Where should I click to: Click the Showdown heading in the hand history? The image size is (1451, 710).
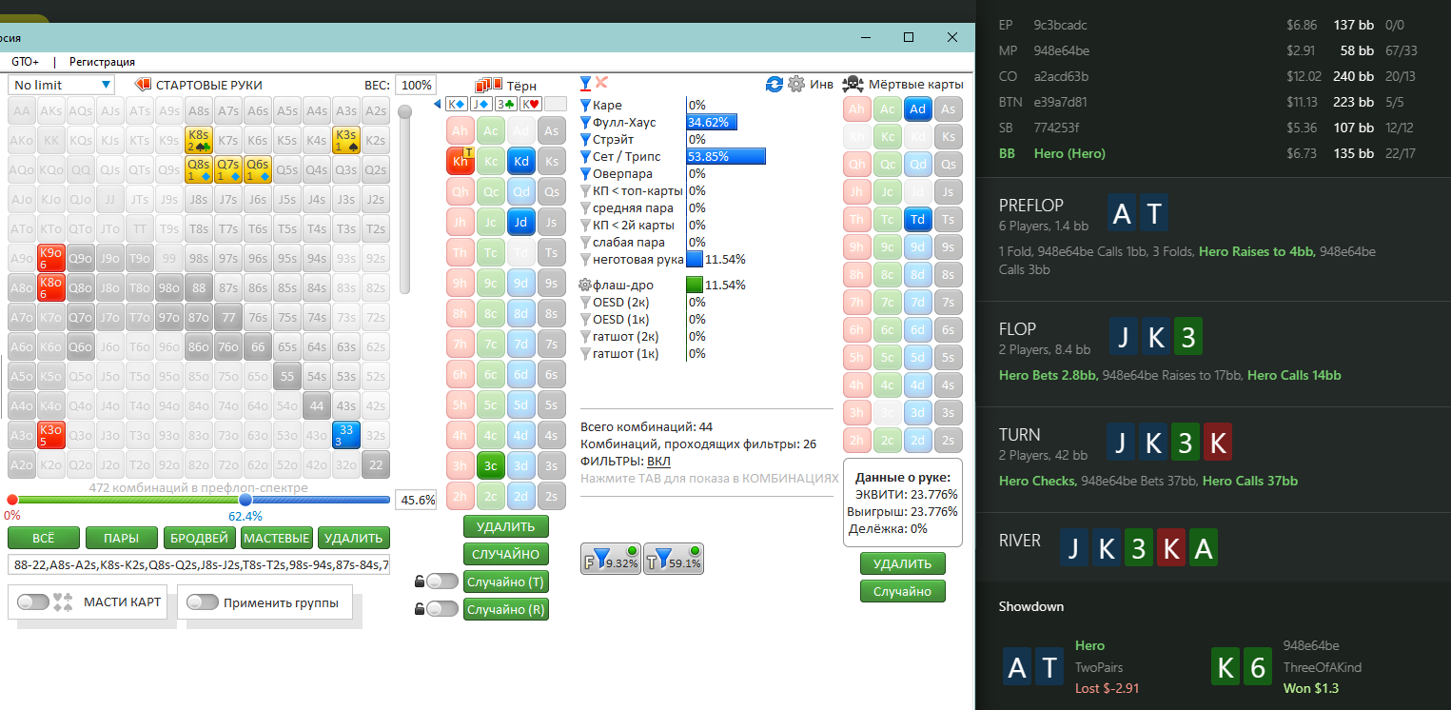(1031, 606)
